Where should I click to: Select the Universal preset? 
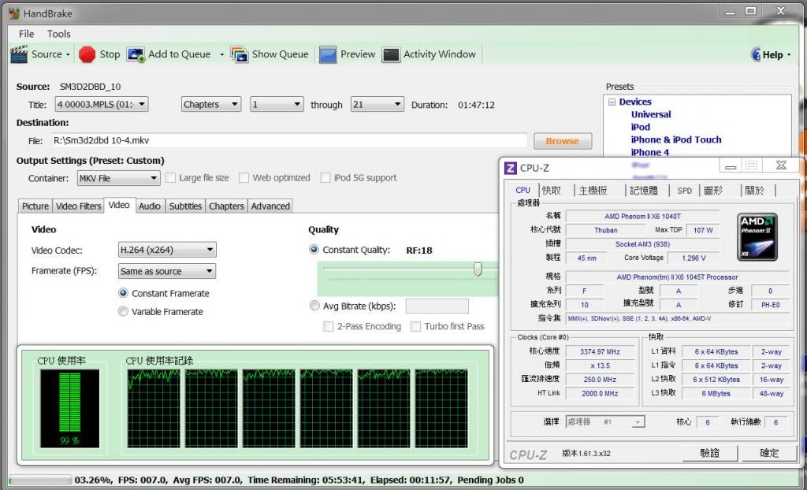point(651,114)
